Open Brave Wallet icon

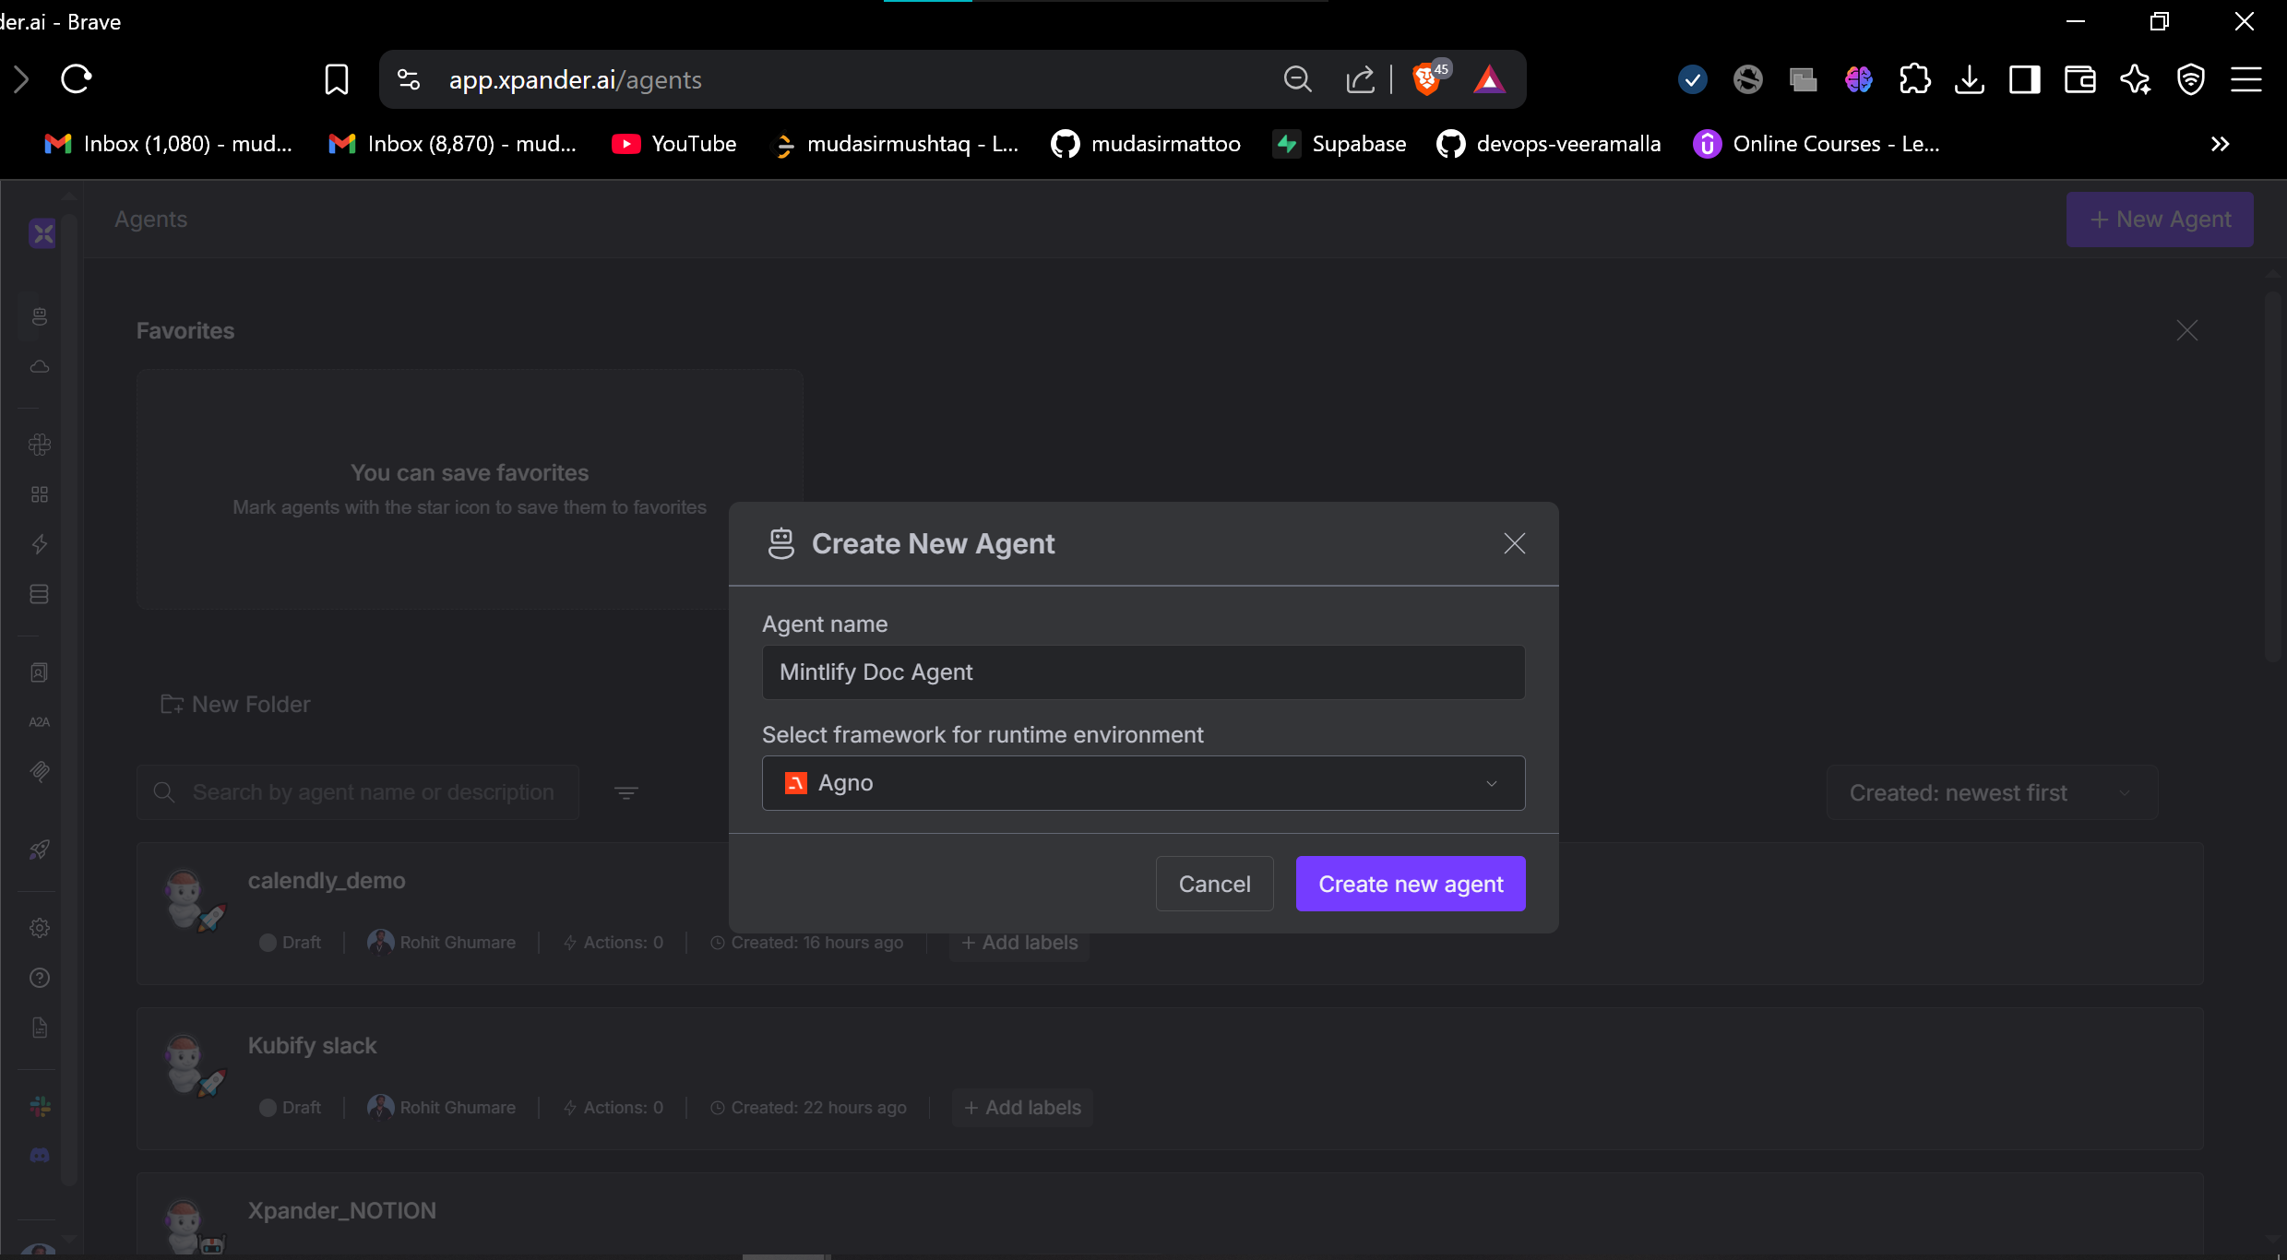(x=2080, y=80)
